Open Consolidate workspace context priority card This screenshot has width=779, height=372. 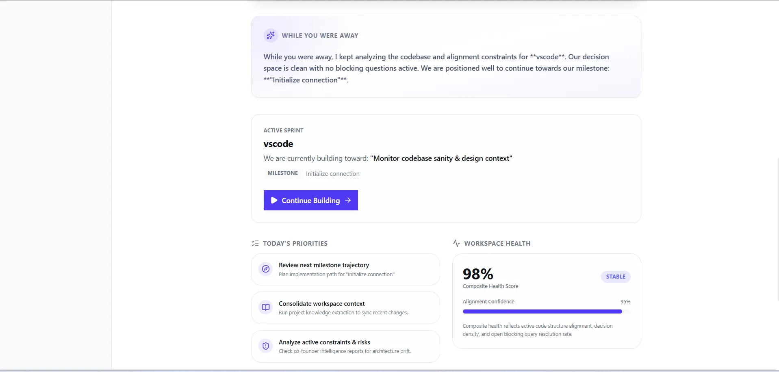345,308
